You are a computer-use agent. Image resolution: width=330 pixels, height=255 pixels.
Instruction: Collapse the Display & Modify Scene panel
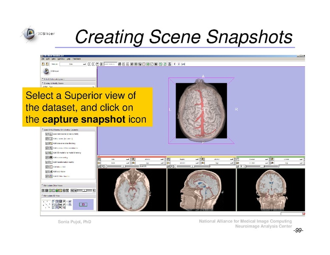coord(68,83)
